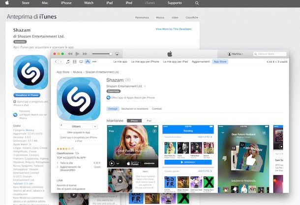
Task: Open the more libraries ellipsis menu
Action: pyautogui.click(x=94, y=62)
